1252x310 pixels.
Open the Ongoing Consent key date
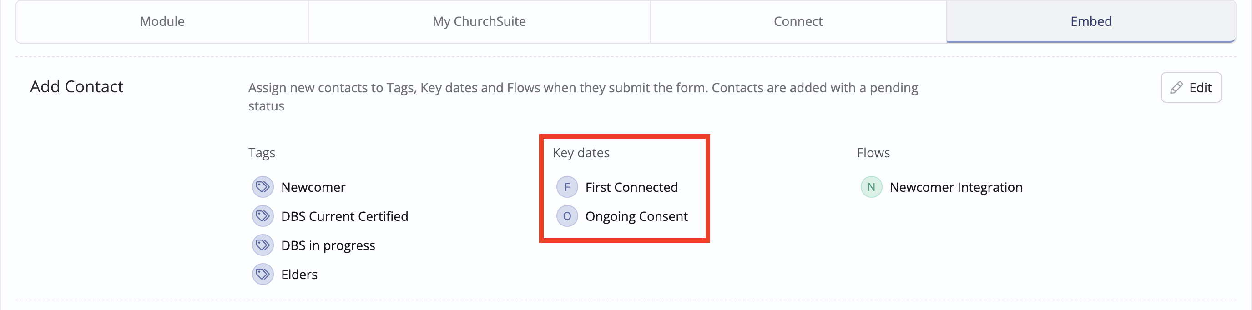(x=636, y=217)
